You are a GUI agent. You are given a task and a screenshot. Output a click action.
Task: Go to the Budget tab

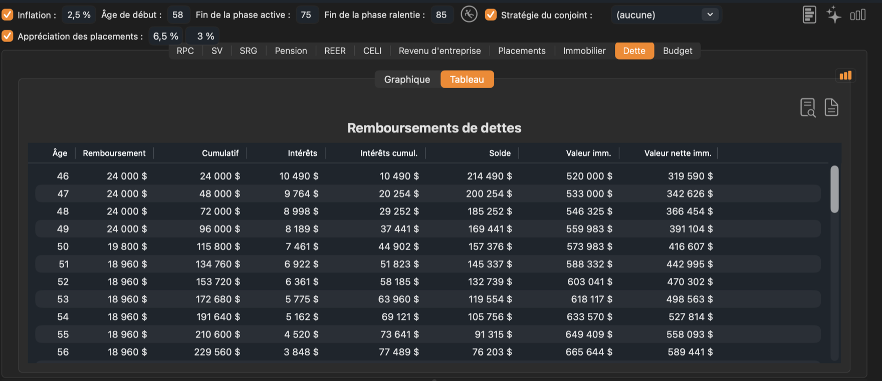point(678,51)
